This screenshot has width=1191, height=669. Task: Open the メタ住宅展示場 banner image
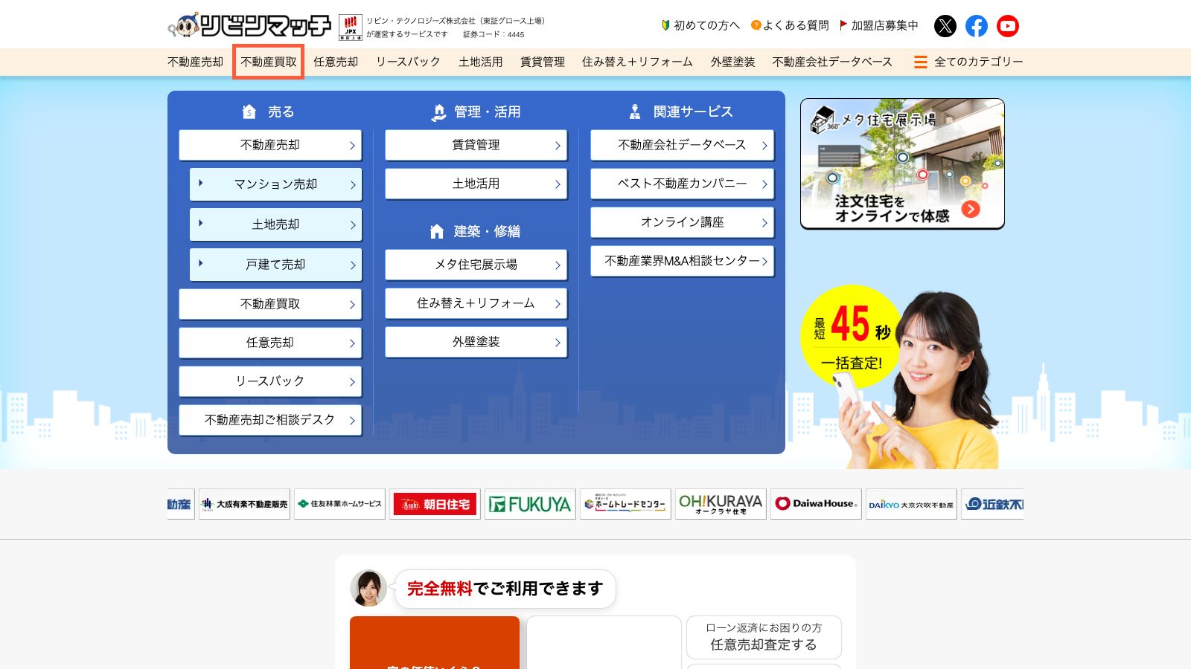[902, 164]
